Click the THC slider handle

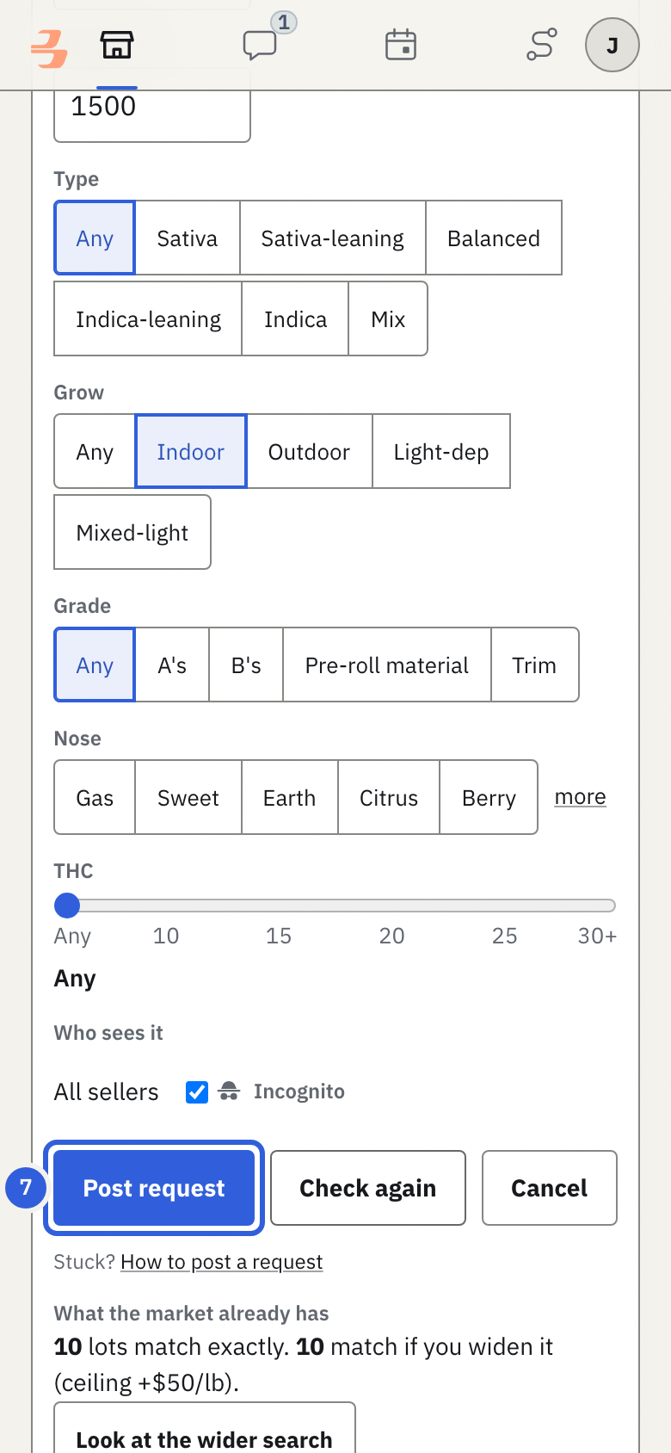tap(67, 906)
